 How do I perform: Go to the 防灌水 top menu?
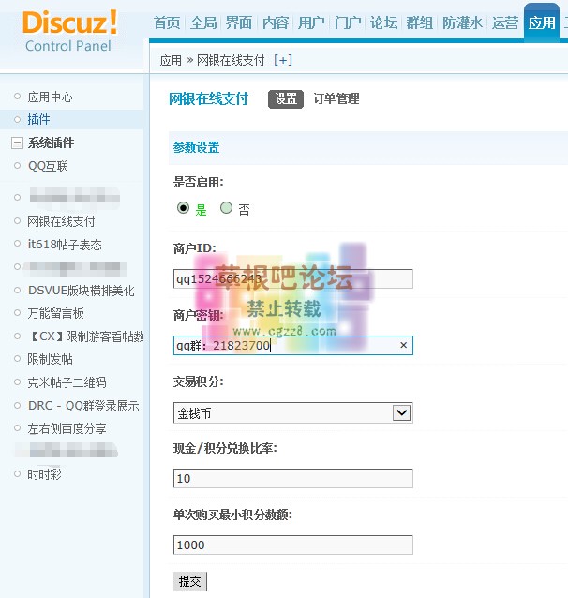click(462, 22)
